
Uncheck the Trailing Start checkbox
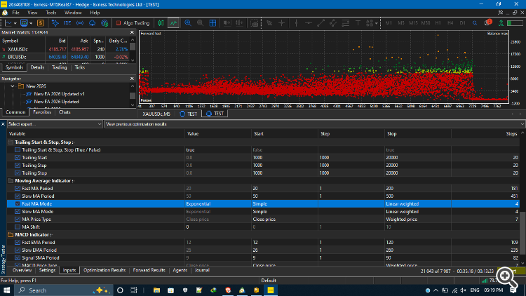18,158
